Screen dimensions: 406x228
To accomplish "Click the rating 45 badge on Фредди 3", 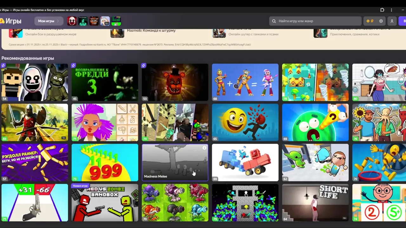I will [75, 99].
